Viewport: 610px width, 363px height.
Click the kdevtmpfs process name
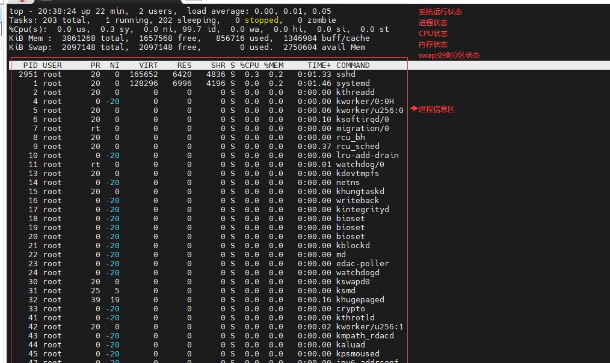[x=357, y=173]
